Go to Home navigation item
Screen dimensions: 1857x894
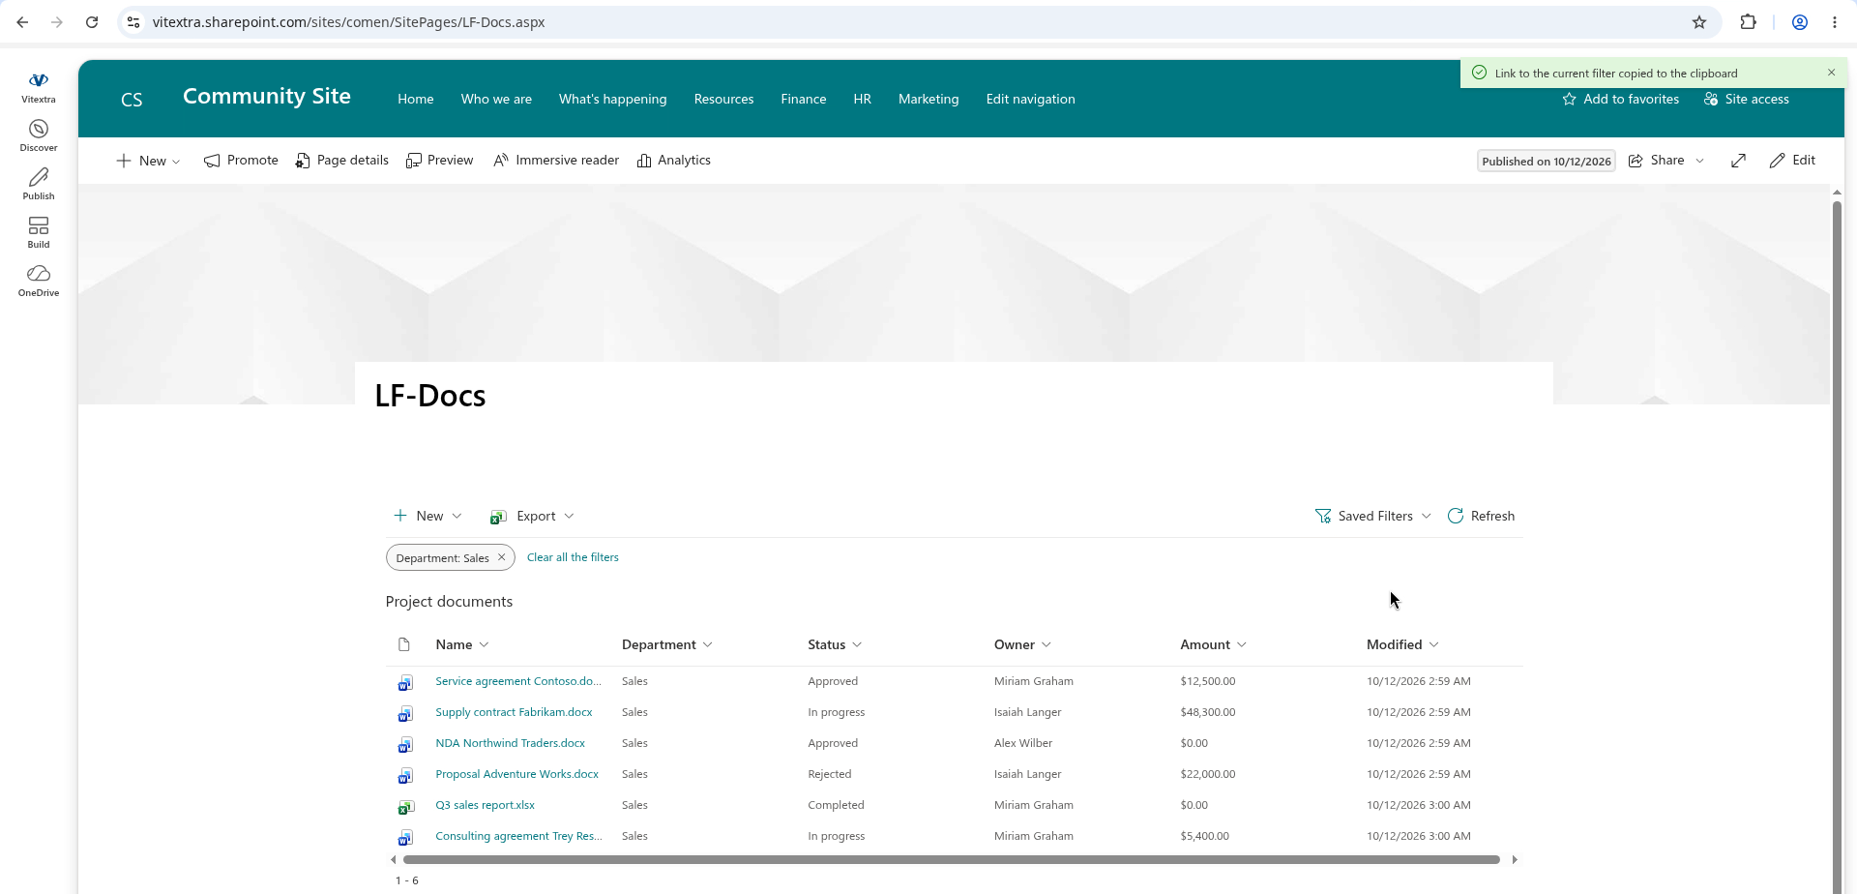(416, 100)
